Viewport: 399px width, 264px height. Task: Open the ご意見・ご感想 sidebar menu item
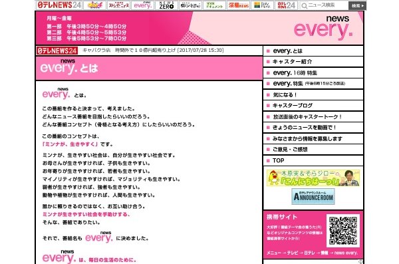313,150
